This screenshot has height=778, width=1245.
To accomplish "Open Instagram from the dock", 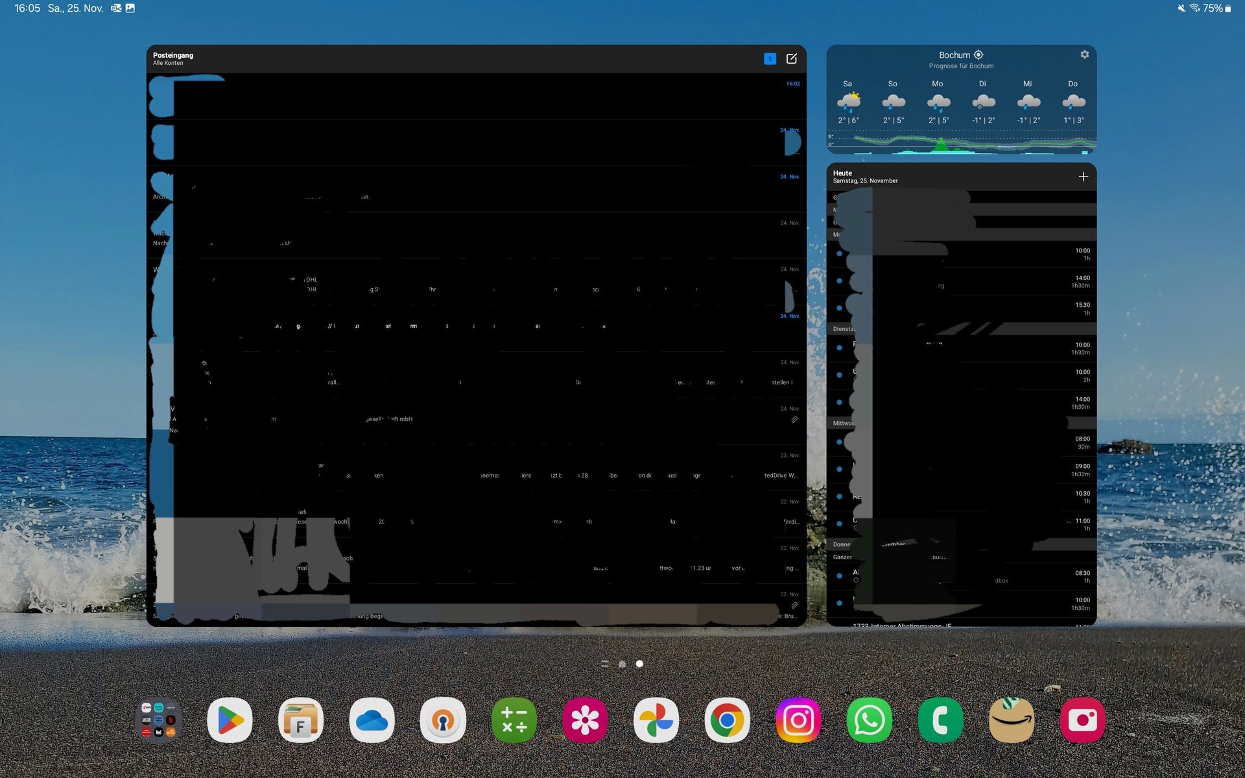I will coord(798,720).
